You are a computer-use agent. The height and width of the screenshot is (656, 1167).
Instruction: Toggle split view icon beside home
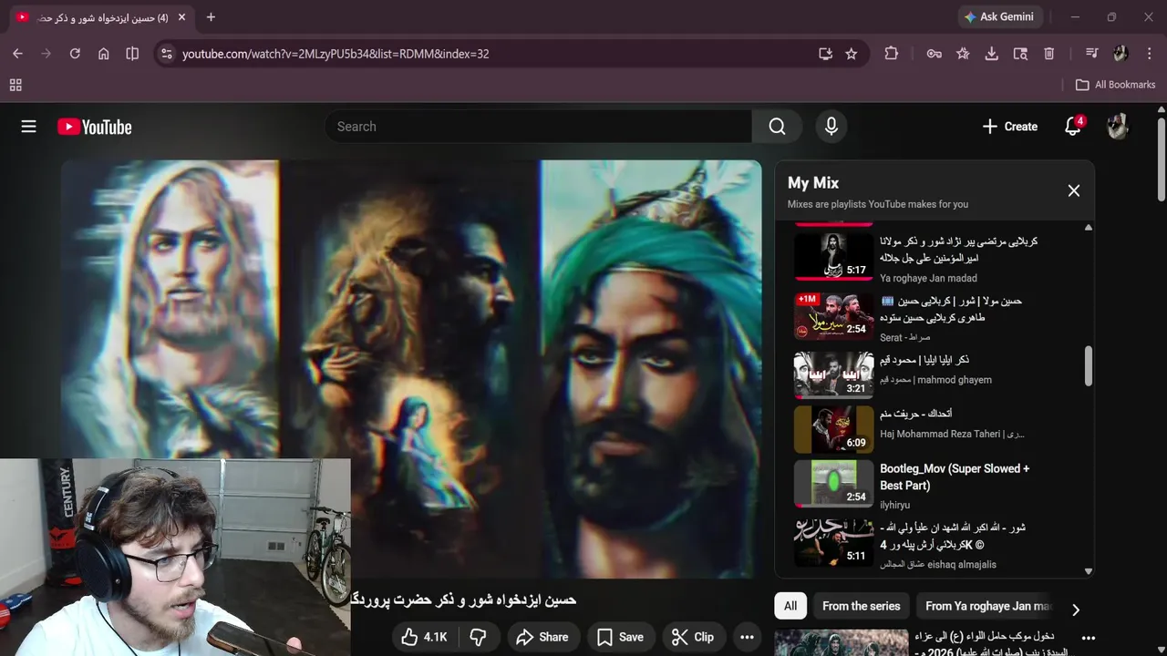(x=132, y=54)
